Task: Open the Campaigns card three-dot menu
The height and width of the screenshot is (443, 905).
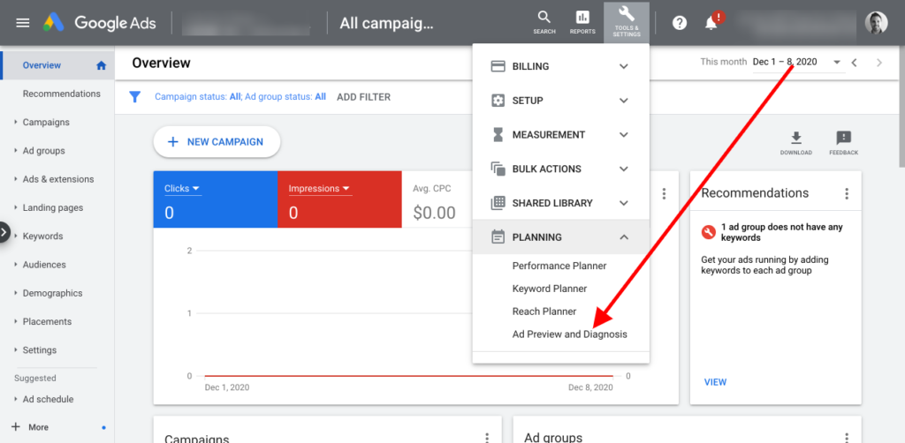Action: pos(487,438)
